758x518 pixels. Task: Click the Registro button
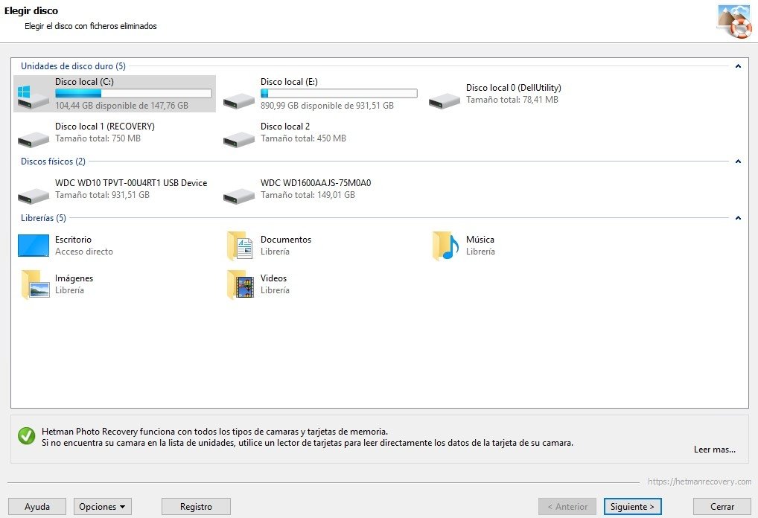(x=196, y=506)
